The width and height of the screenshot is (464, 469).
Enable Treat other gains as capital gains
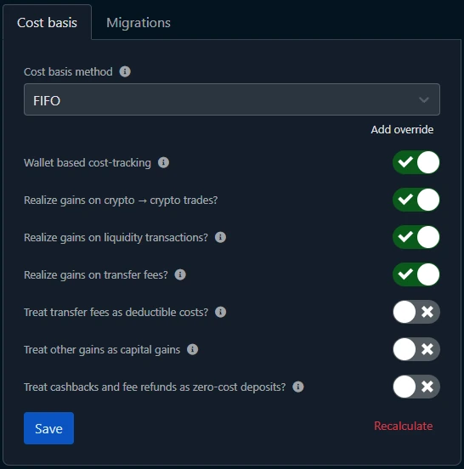coord(416,349)
